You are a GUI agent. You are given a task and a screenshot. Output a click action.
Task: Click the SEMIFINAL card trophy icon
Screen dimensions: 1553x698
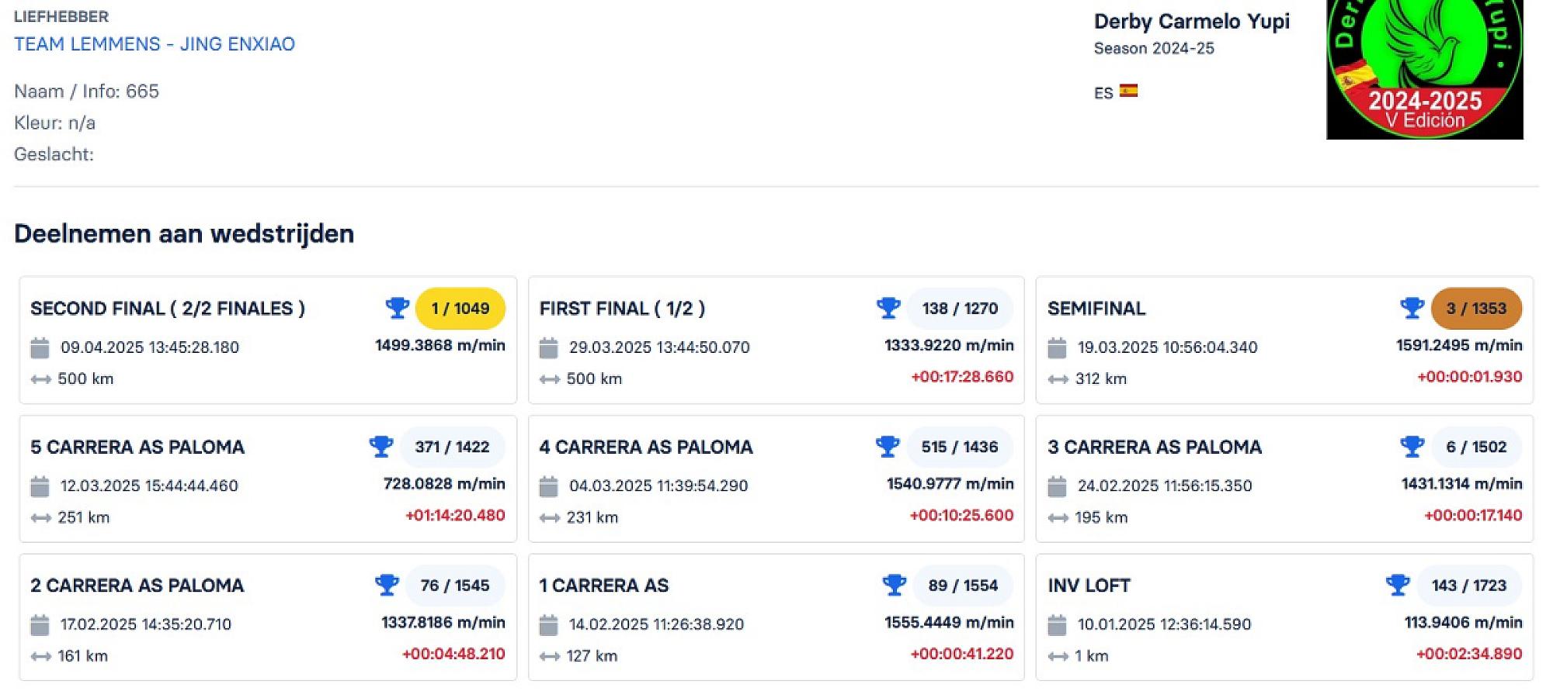(x=1412, y=308)
